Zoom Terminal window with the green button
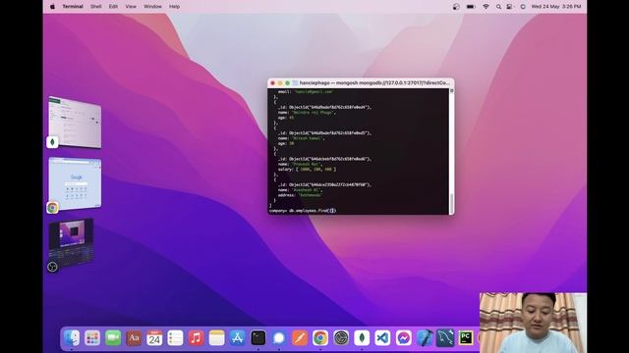 [287, 82]
